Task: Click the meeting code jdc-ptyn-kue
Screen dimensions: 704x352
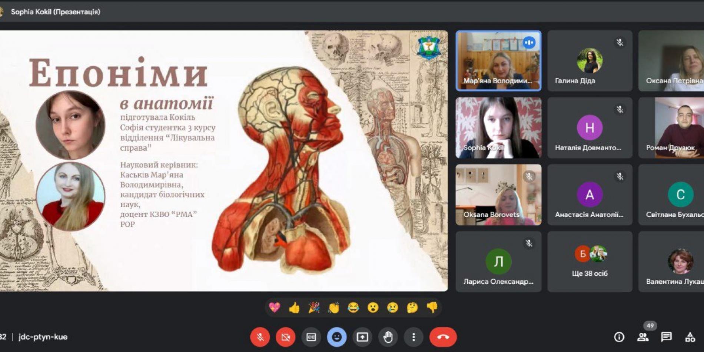Action: tap(43, 337)
